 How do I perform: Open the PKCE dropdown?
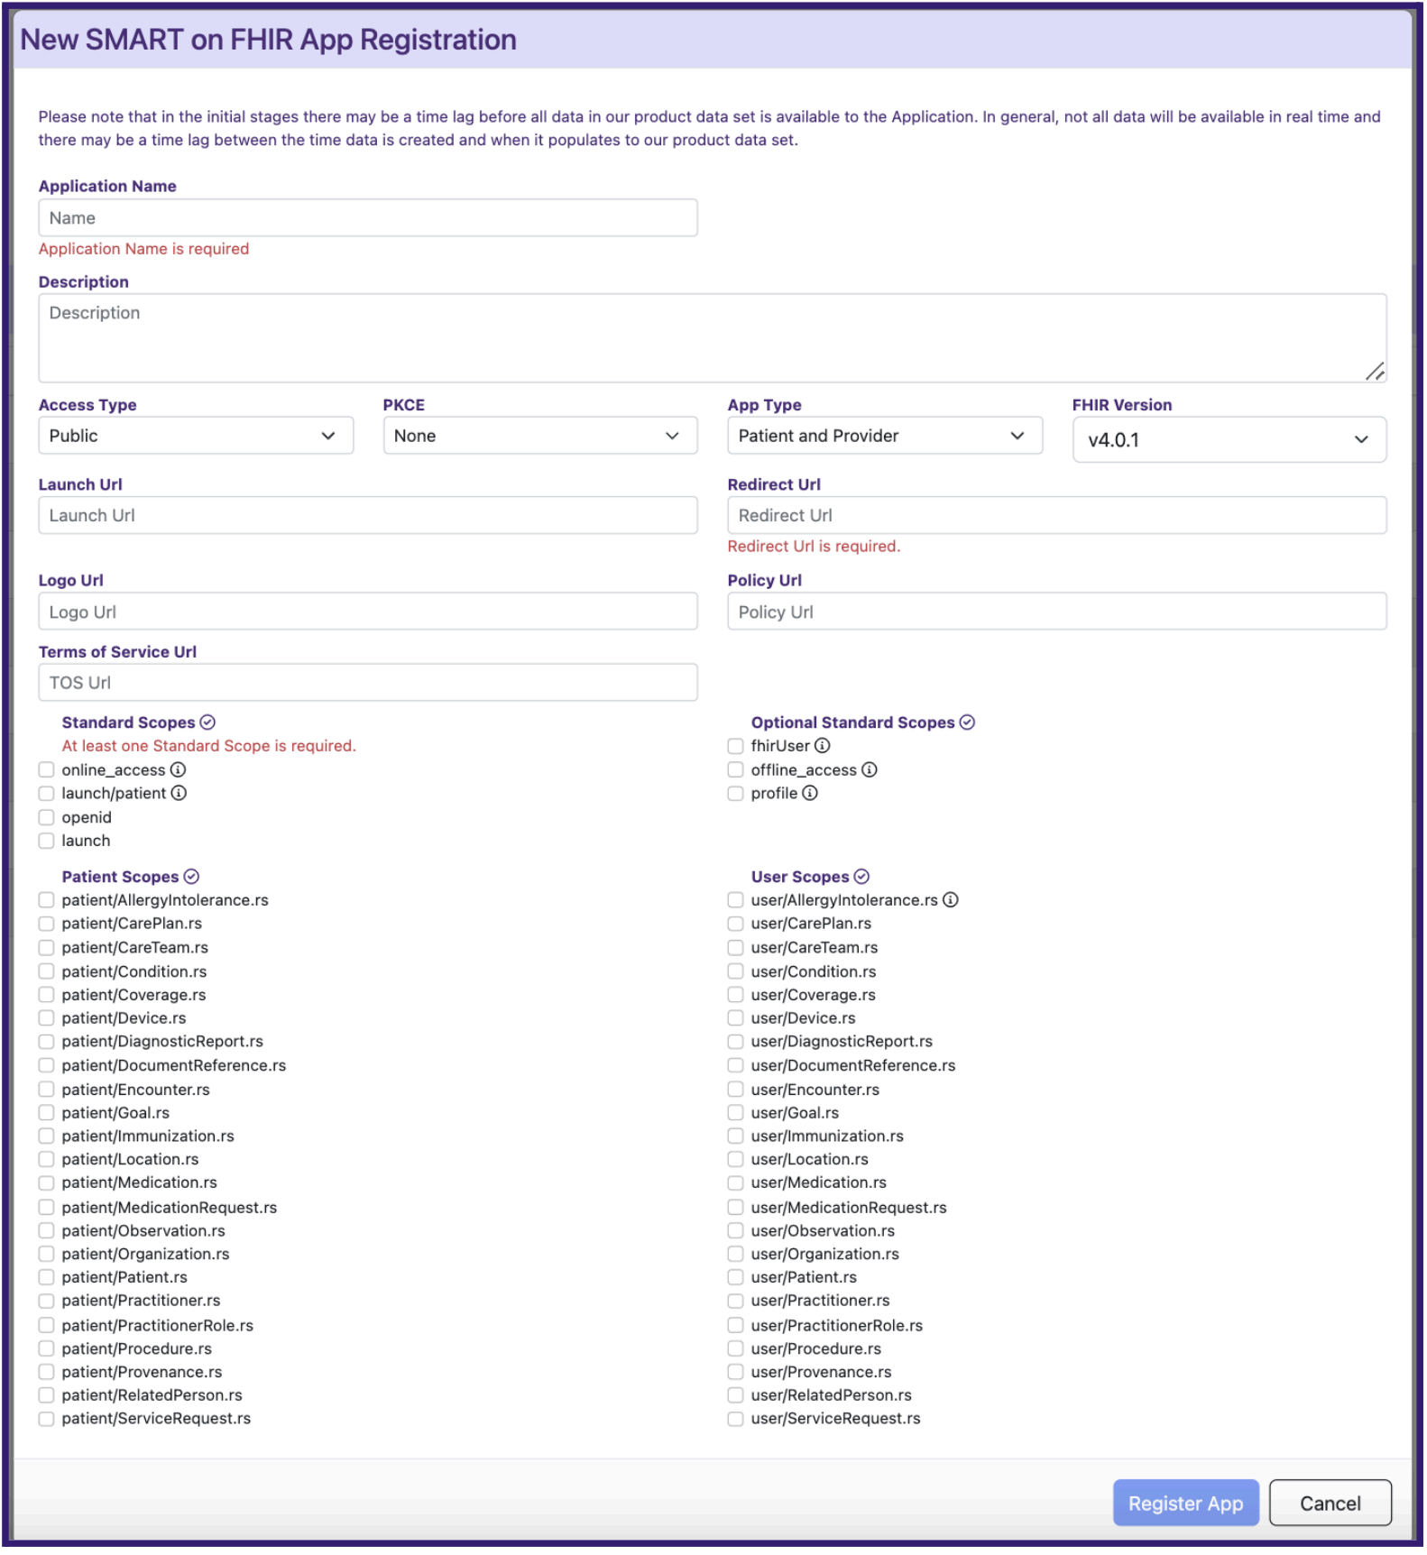(540, 437)
